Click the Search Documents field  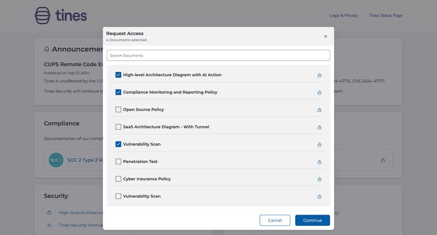click(x=218, y=55)
